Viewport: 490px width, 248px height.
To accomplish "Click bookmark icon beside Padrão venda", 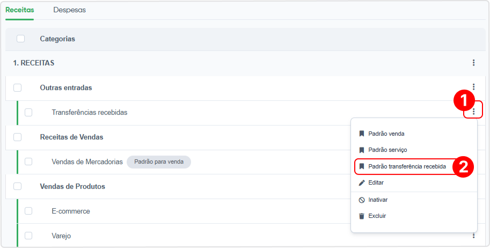I will point(362,134).
